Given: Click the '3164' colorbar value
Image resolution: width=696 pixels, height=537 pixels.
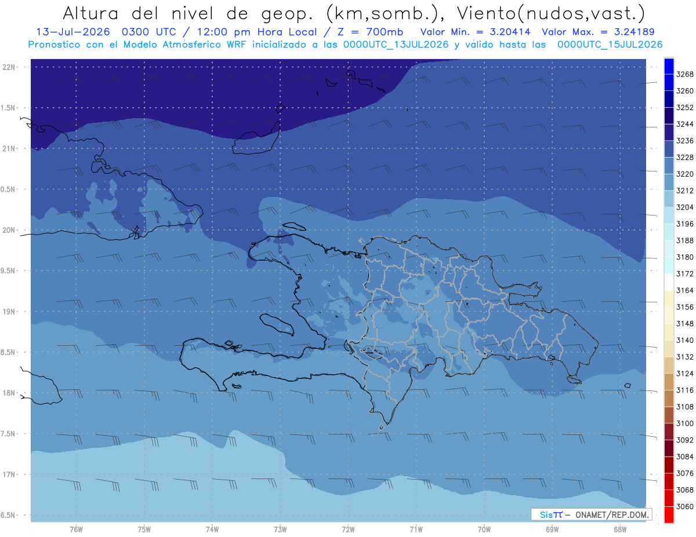Looking at the screenshot, I should (x=685, y=290).
